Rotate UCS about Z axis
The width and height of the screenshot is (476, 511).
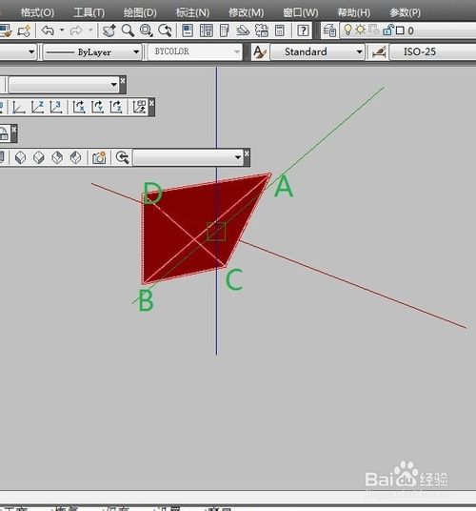[x=116, y=107]
